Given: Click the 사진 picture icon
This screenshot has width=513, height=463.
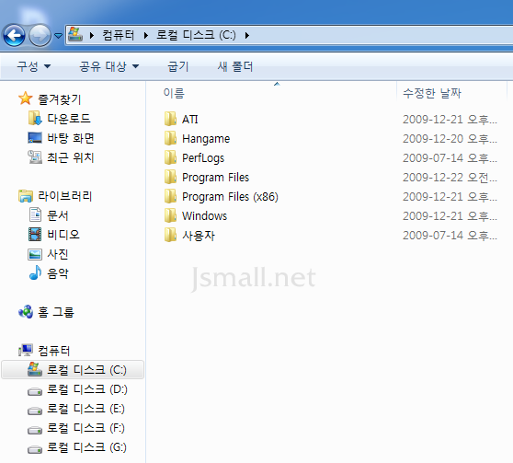Looking at the screenshot, I should [x=35, y=254].
